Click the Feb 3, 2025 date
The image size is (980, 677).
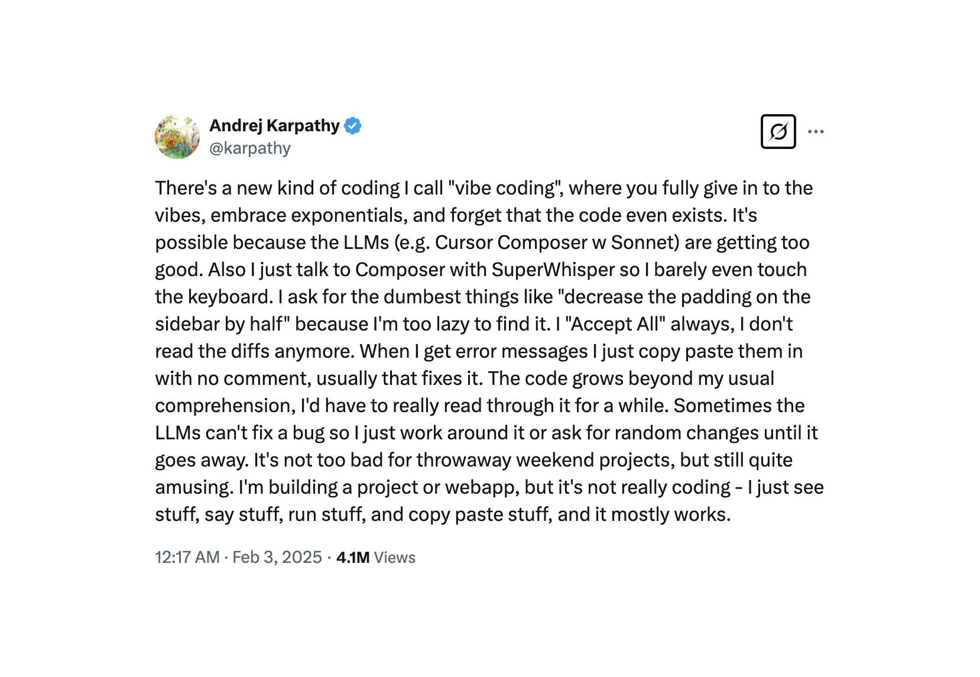(x=277, y=558)
